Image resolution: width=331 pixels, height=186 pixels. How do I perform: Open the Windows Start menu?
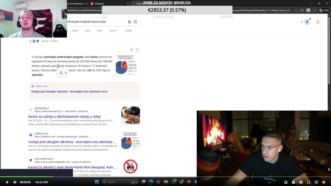coord(97,182)
